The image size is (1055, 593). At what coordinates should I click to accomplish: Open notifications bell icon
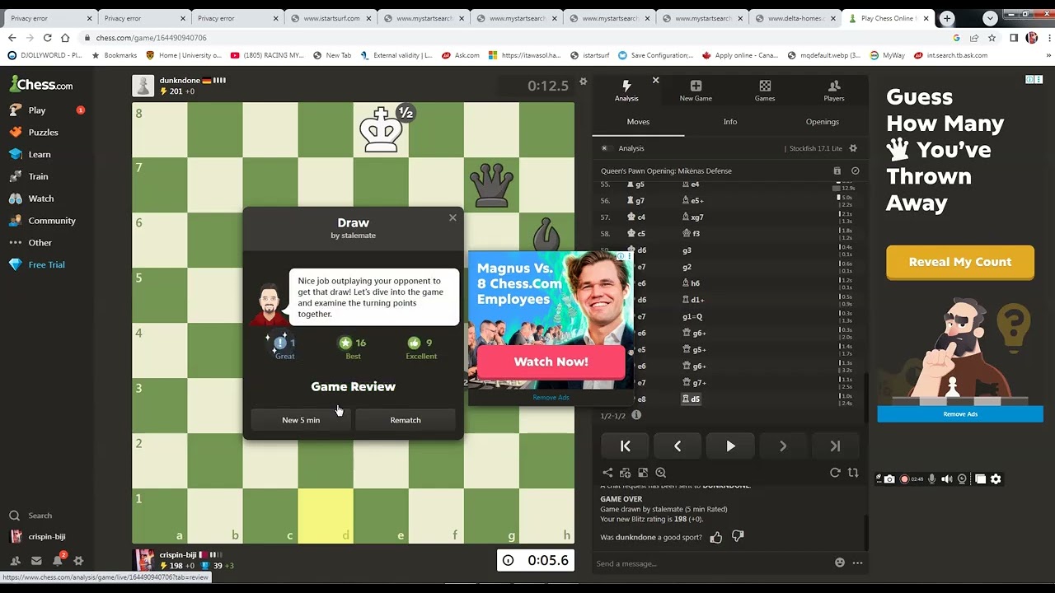[58, 561]
